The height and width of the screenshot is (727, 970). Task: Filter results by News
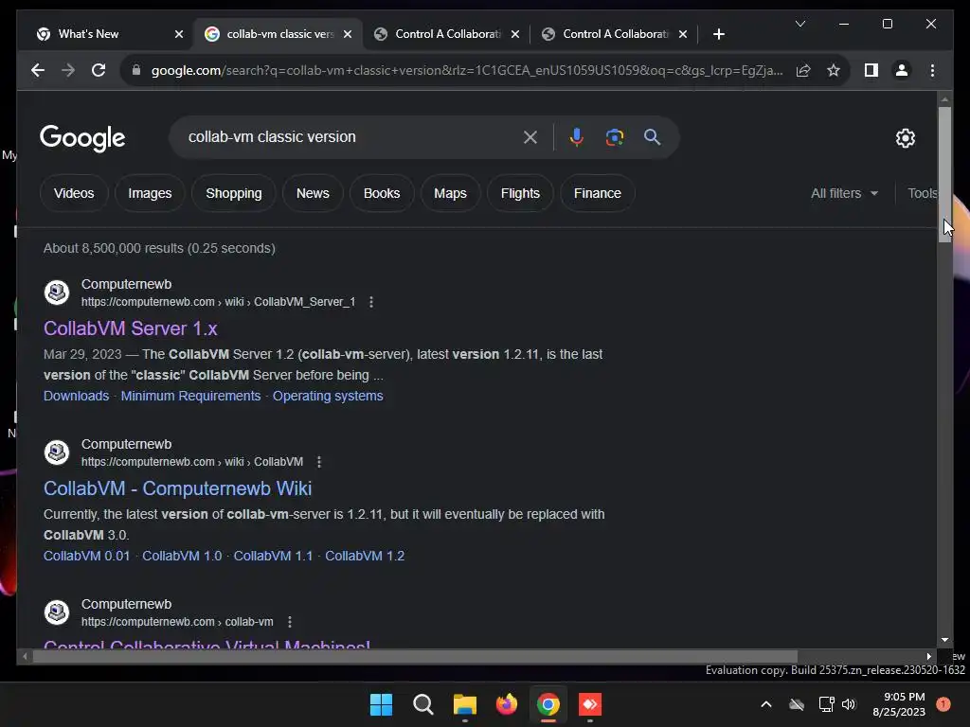[x=313, y=193]
